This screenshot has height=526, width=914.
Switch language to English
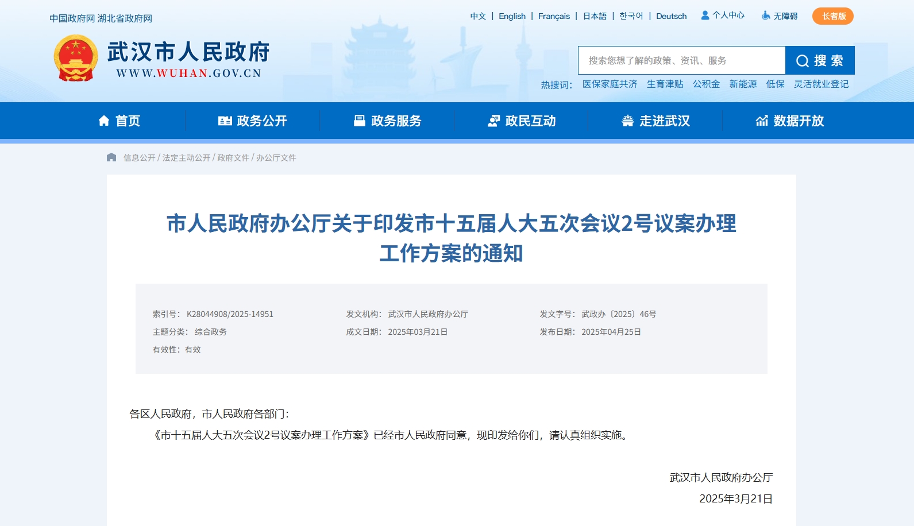(x=512, y=16)
